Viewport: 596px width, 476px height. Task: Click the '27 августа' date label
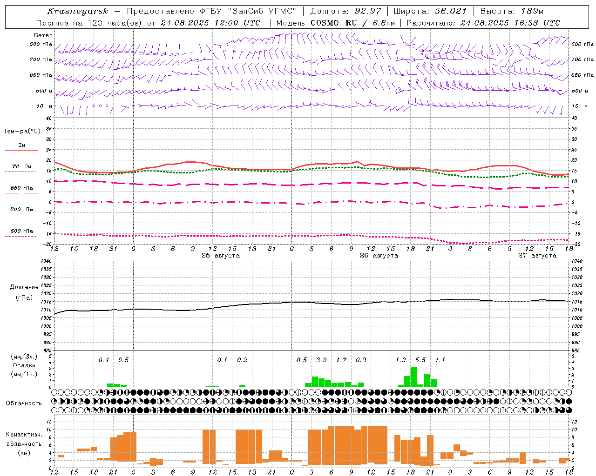pyautogui.click(x=537, y=256)
